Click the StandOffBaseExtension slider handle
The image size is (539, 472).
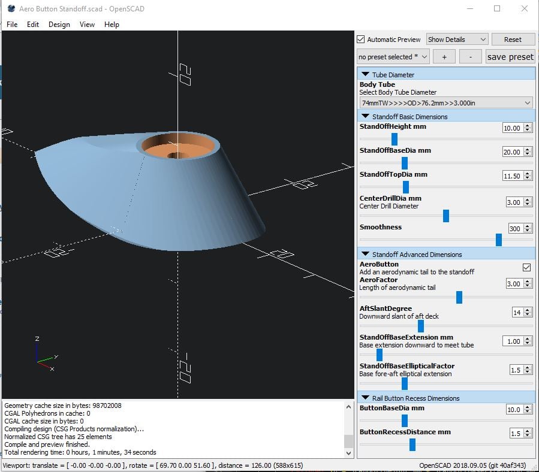click(x=380, y=355)
